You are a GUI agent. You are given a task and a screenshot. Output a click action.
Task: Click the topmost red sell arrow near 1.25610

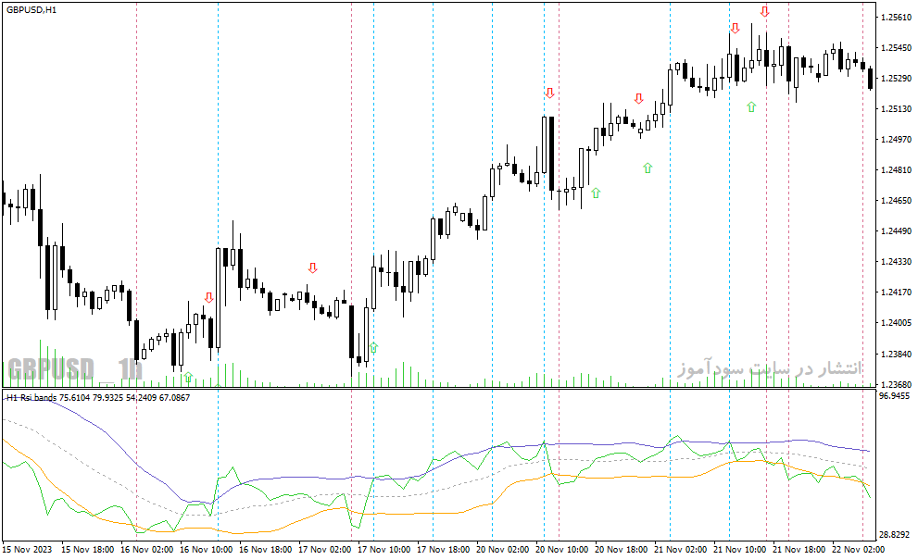click(x=764, y=11)
